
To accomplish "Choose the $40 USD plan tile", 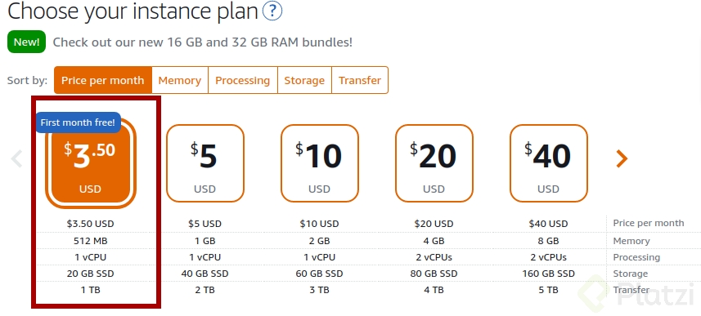I will [x=549, y=163].
